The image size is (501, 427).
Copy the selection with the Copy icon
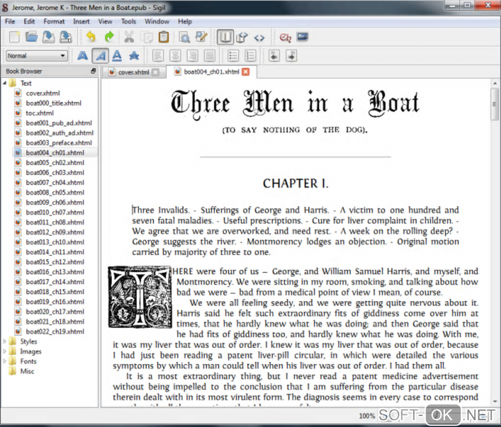pos(147,37)
